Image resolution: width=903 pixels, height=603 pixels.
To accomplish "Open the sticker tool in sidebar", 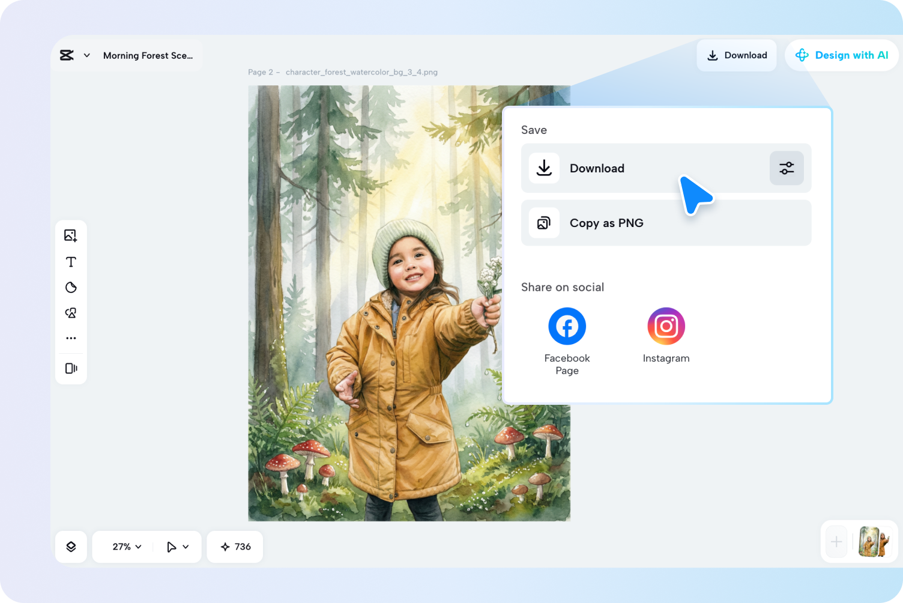I will tap(71, 288).
